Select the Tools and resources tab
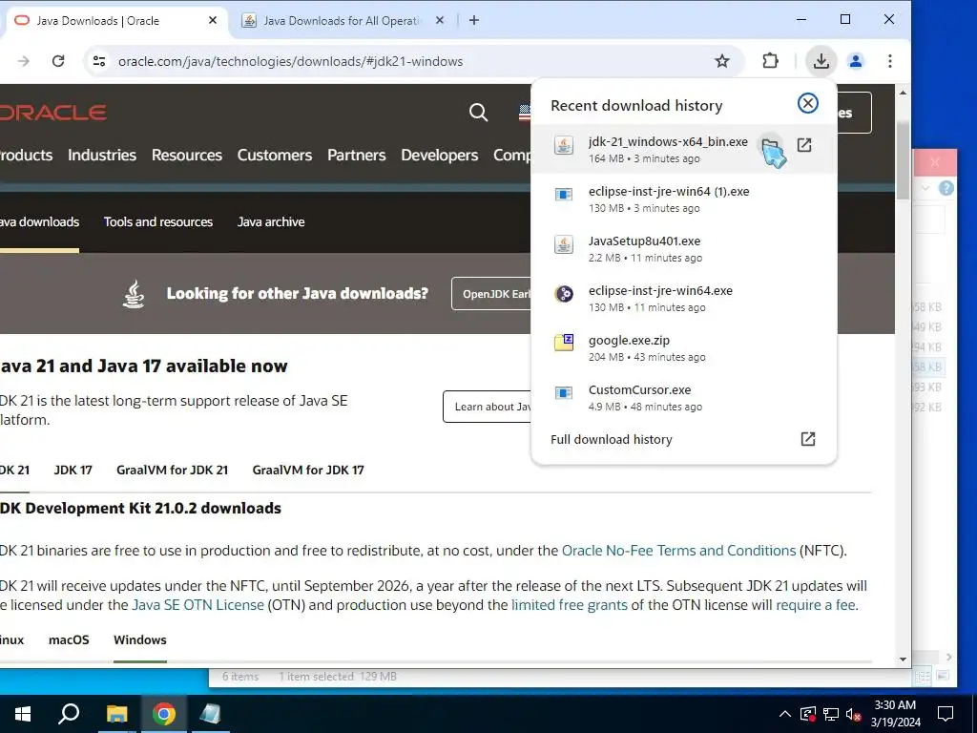Image resolution: width=977 pixels, height=733 pixels. point(158,221)
